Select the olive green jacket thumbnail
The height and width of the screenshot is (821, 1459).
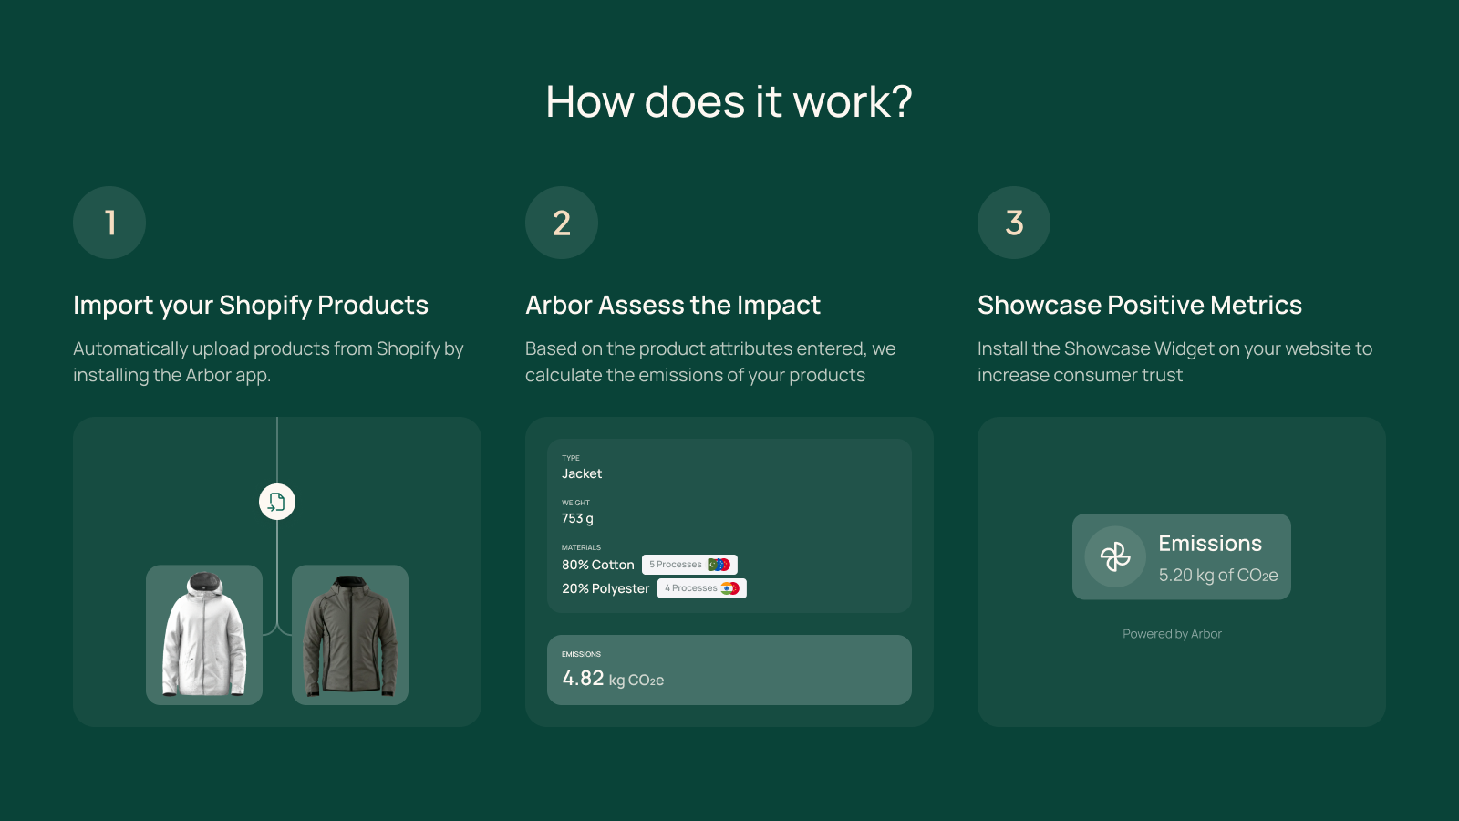click(350, 635)
